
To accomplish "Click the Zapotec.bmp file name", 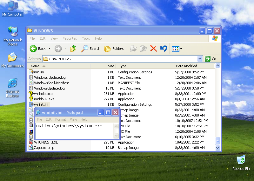I will 44,148.
